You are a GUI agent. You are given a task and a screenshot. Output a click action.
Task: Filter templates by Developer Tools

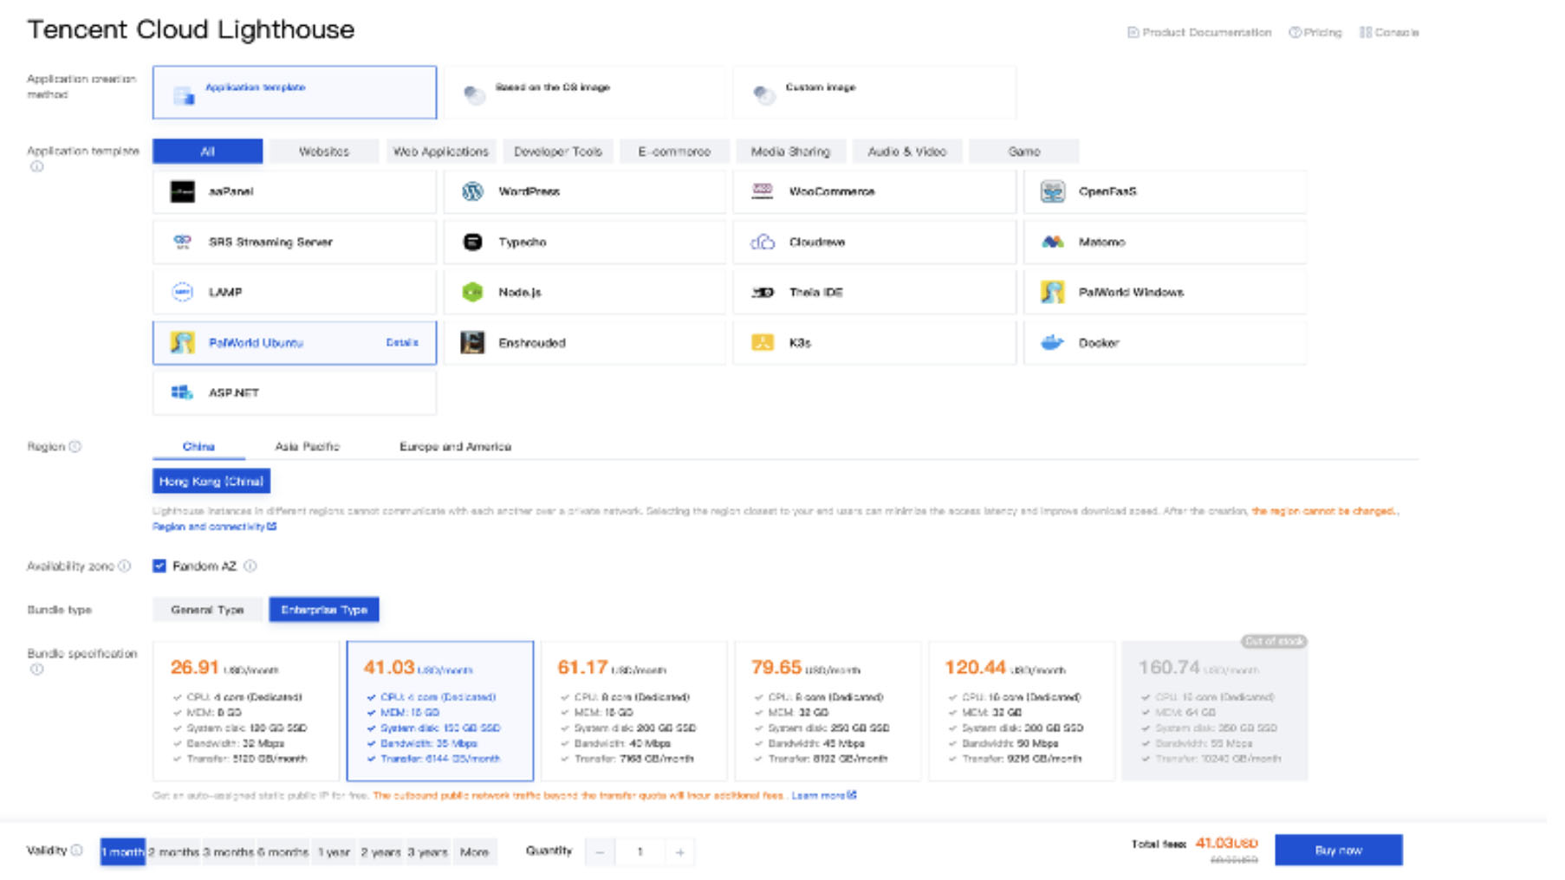point(558,152)
